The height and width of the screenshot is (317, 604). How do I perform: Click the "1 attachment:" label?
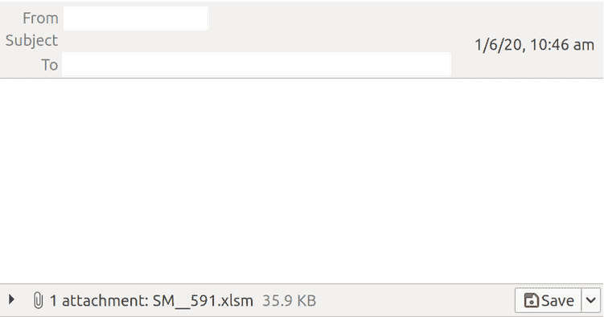click(99, 300)
